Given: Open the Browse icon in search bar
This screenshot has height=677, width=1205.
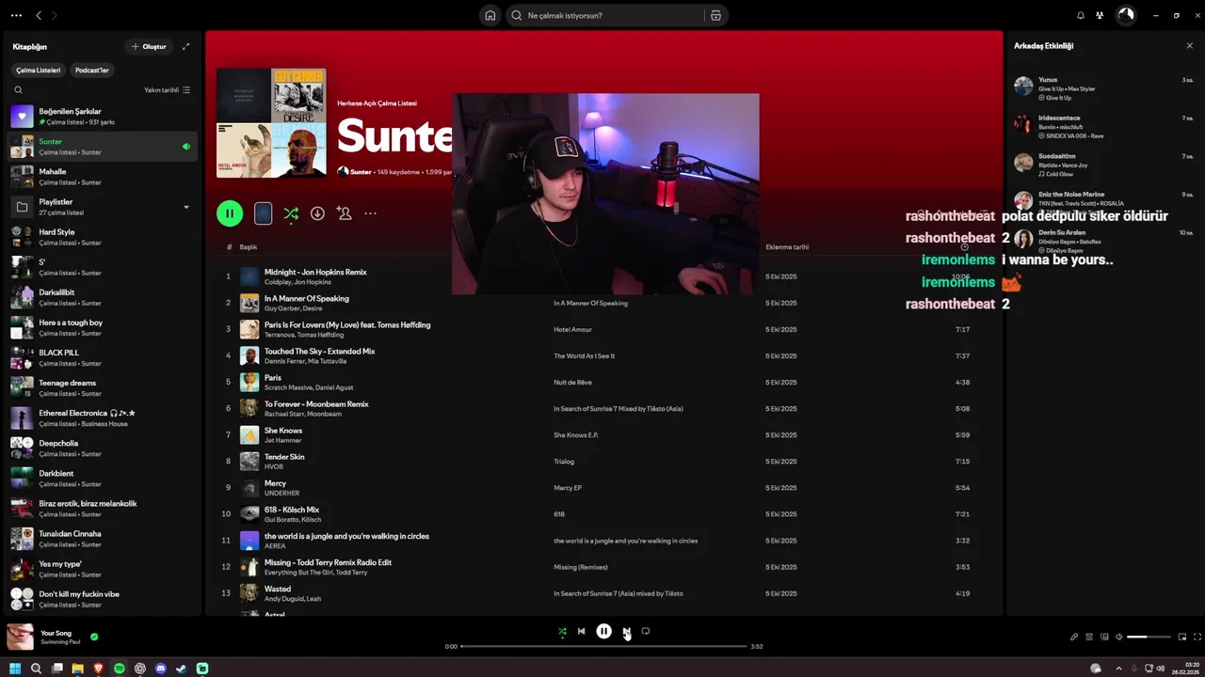Looking at the screenshot, I should 715,15.
